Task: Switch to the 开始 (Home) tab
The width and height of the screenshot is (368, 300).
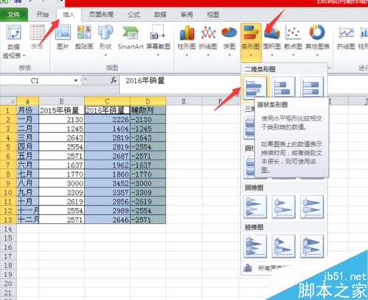Action: (x=42, y=15)
